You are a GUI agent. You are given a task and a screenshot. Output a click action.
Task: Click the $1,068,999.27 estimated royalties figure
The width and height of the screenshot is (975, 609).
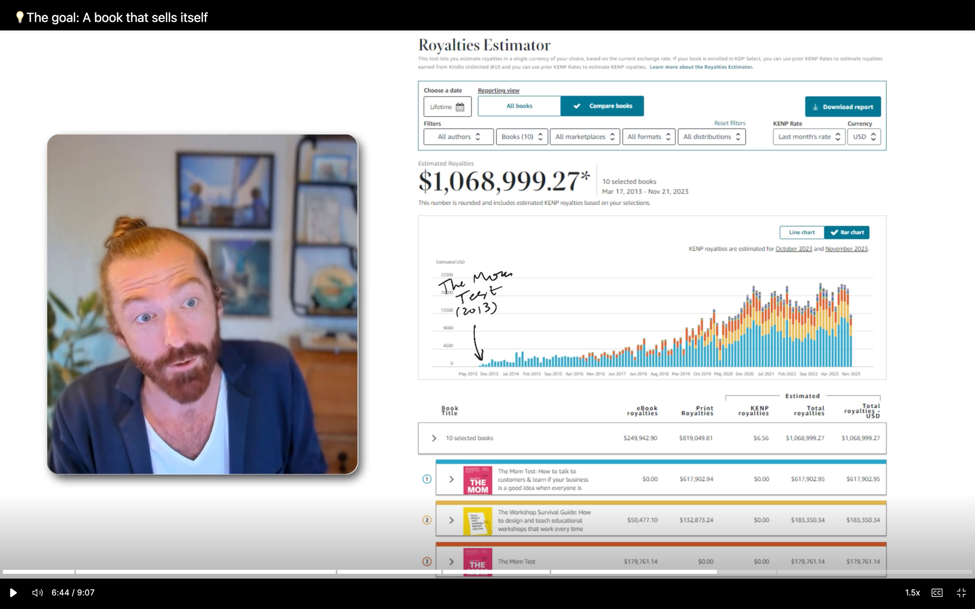tap(504, 181)
